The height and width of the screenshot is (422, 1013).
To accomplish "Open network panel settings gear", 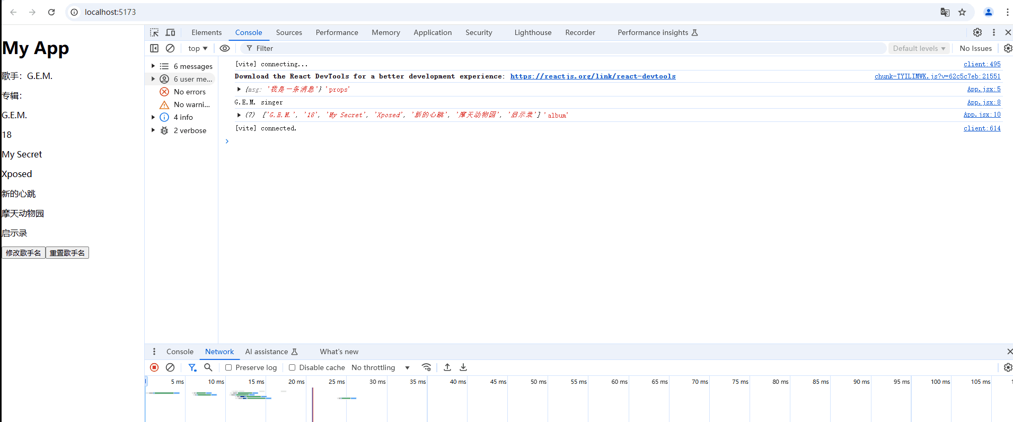I will coord(1008,367).
